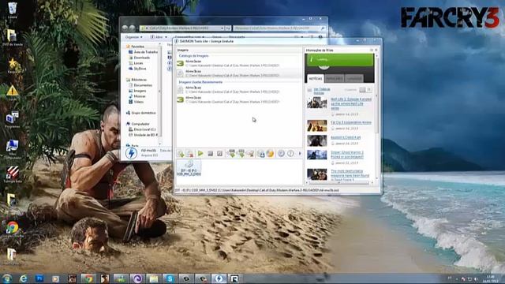Image resolution: width=505 pixels, height=284 pixels.
Task: Add a SCSI virtual drive
Action: pos(241,154)
